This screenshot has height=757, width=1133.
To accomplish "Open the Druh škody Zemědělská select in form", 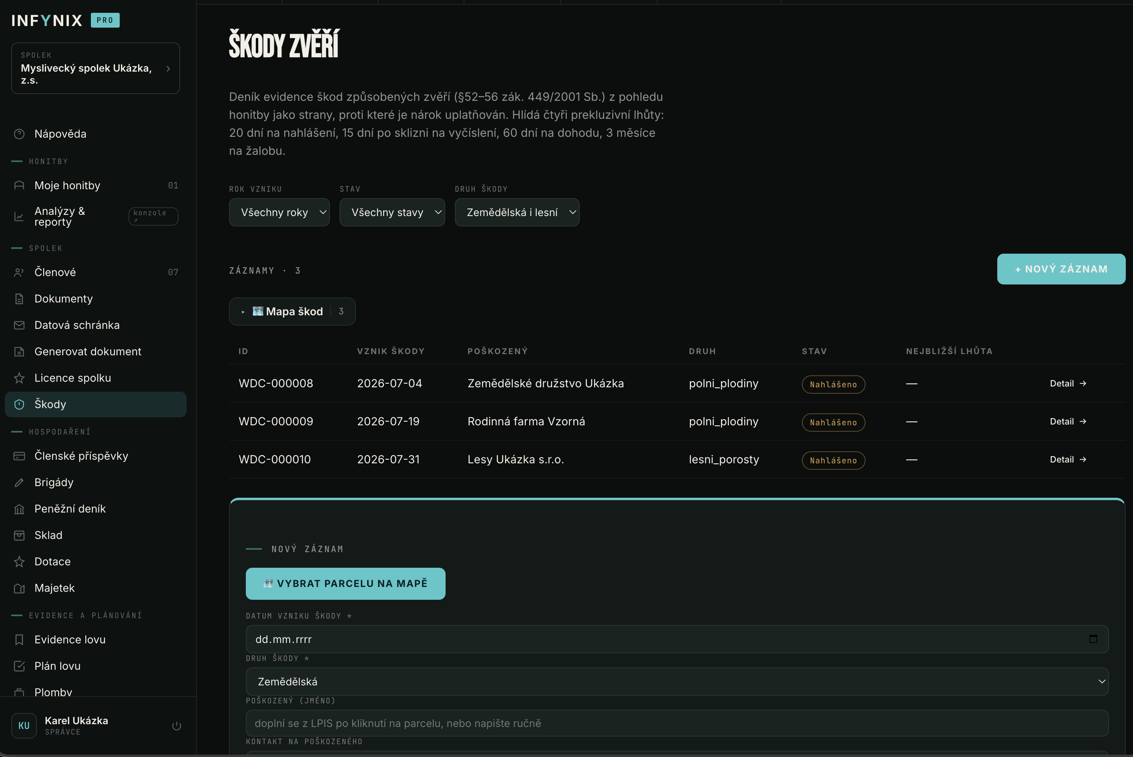I will [677, 682].
